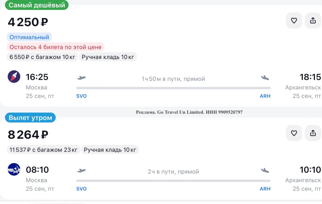The height and width of the screenshot is (204, 322).
Task: Open SVO airport code on first flight
Action: (x=81, y=96)
